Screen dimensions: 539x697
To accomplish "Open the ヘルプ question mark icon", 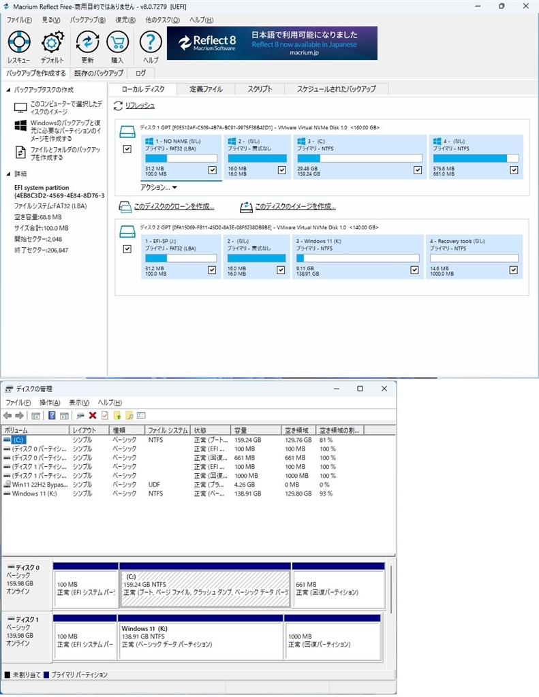I will [151, 42].
